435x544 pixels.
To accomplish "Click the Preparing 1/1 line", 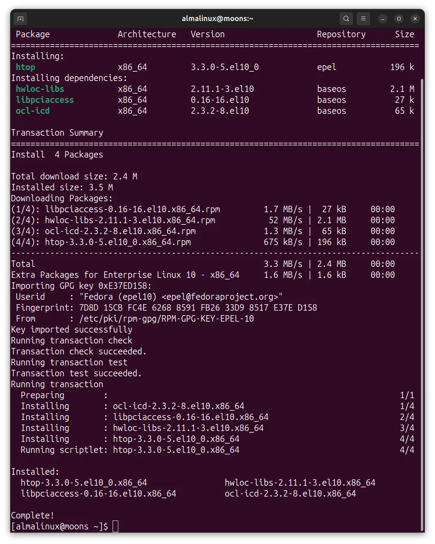I will click(x=217, y=395).
